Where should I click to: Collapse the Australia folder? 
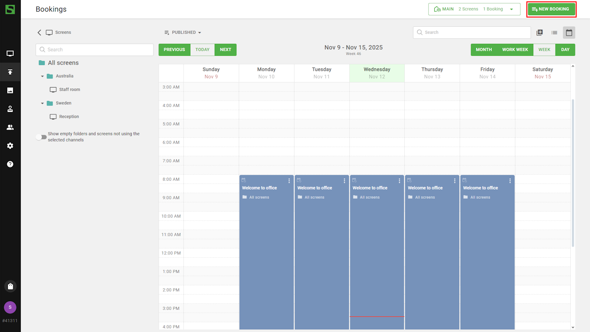(42, 76)
